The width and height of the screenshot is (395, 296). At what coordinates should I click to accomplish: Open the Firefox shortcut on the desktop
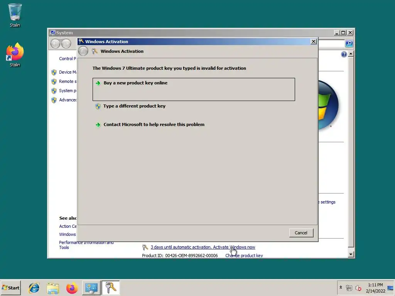click(15, 55)
